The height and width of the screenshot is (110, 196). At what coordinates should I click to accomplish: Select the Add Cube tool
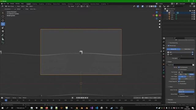(x=3, y=43)
